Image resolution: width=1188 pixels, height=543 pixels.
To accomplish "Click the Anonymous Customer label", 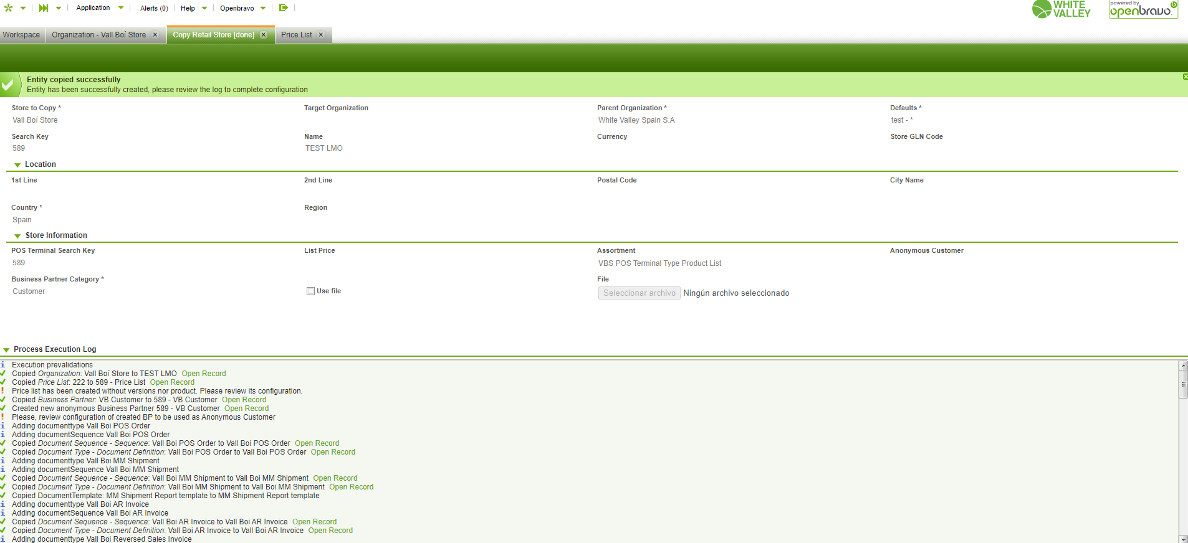I will pos(927,250).
